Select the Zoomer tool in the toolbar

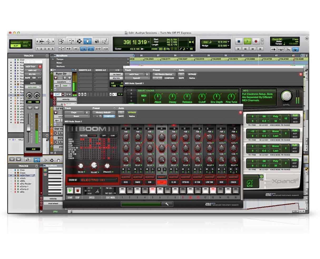(x=61, y=41)
